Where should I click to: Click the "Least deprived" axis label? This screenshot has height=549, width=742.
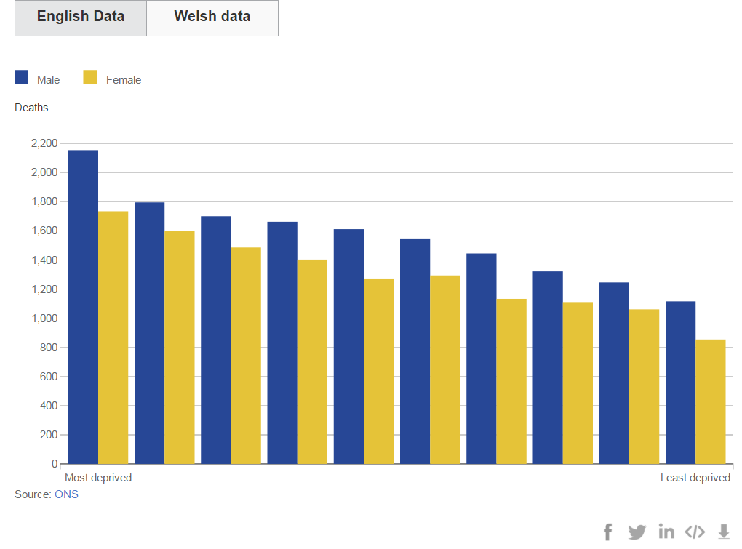point(695,478)
